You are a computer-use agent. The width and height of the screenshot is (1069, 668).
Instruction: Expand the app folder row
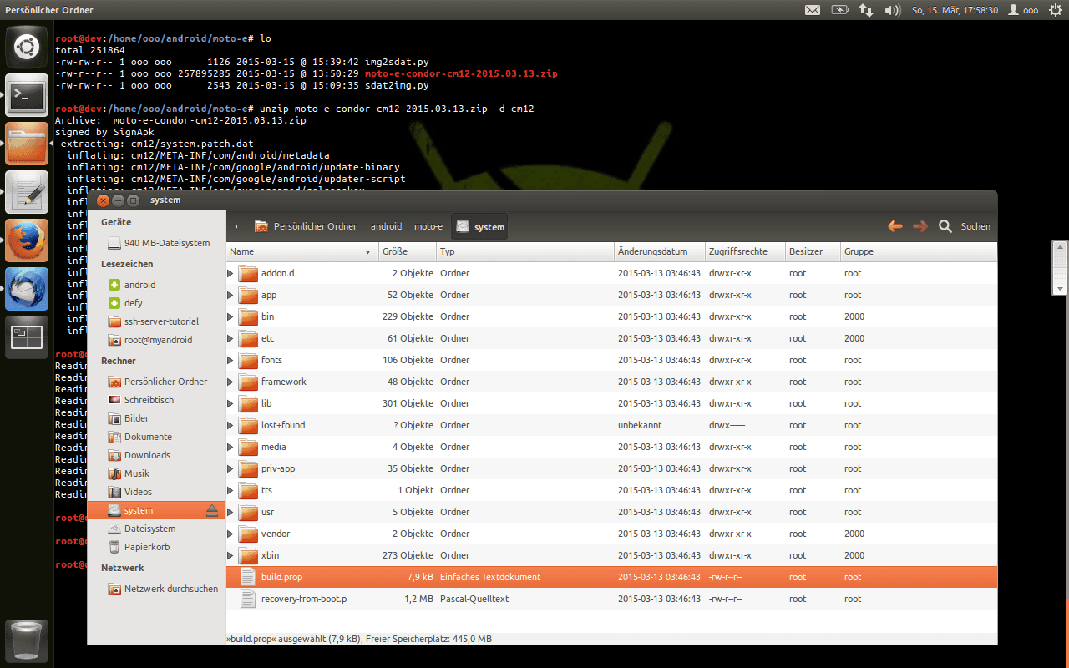pos(231,295)
